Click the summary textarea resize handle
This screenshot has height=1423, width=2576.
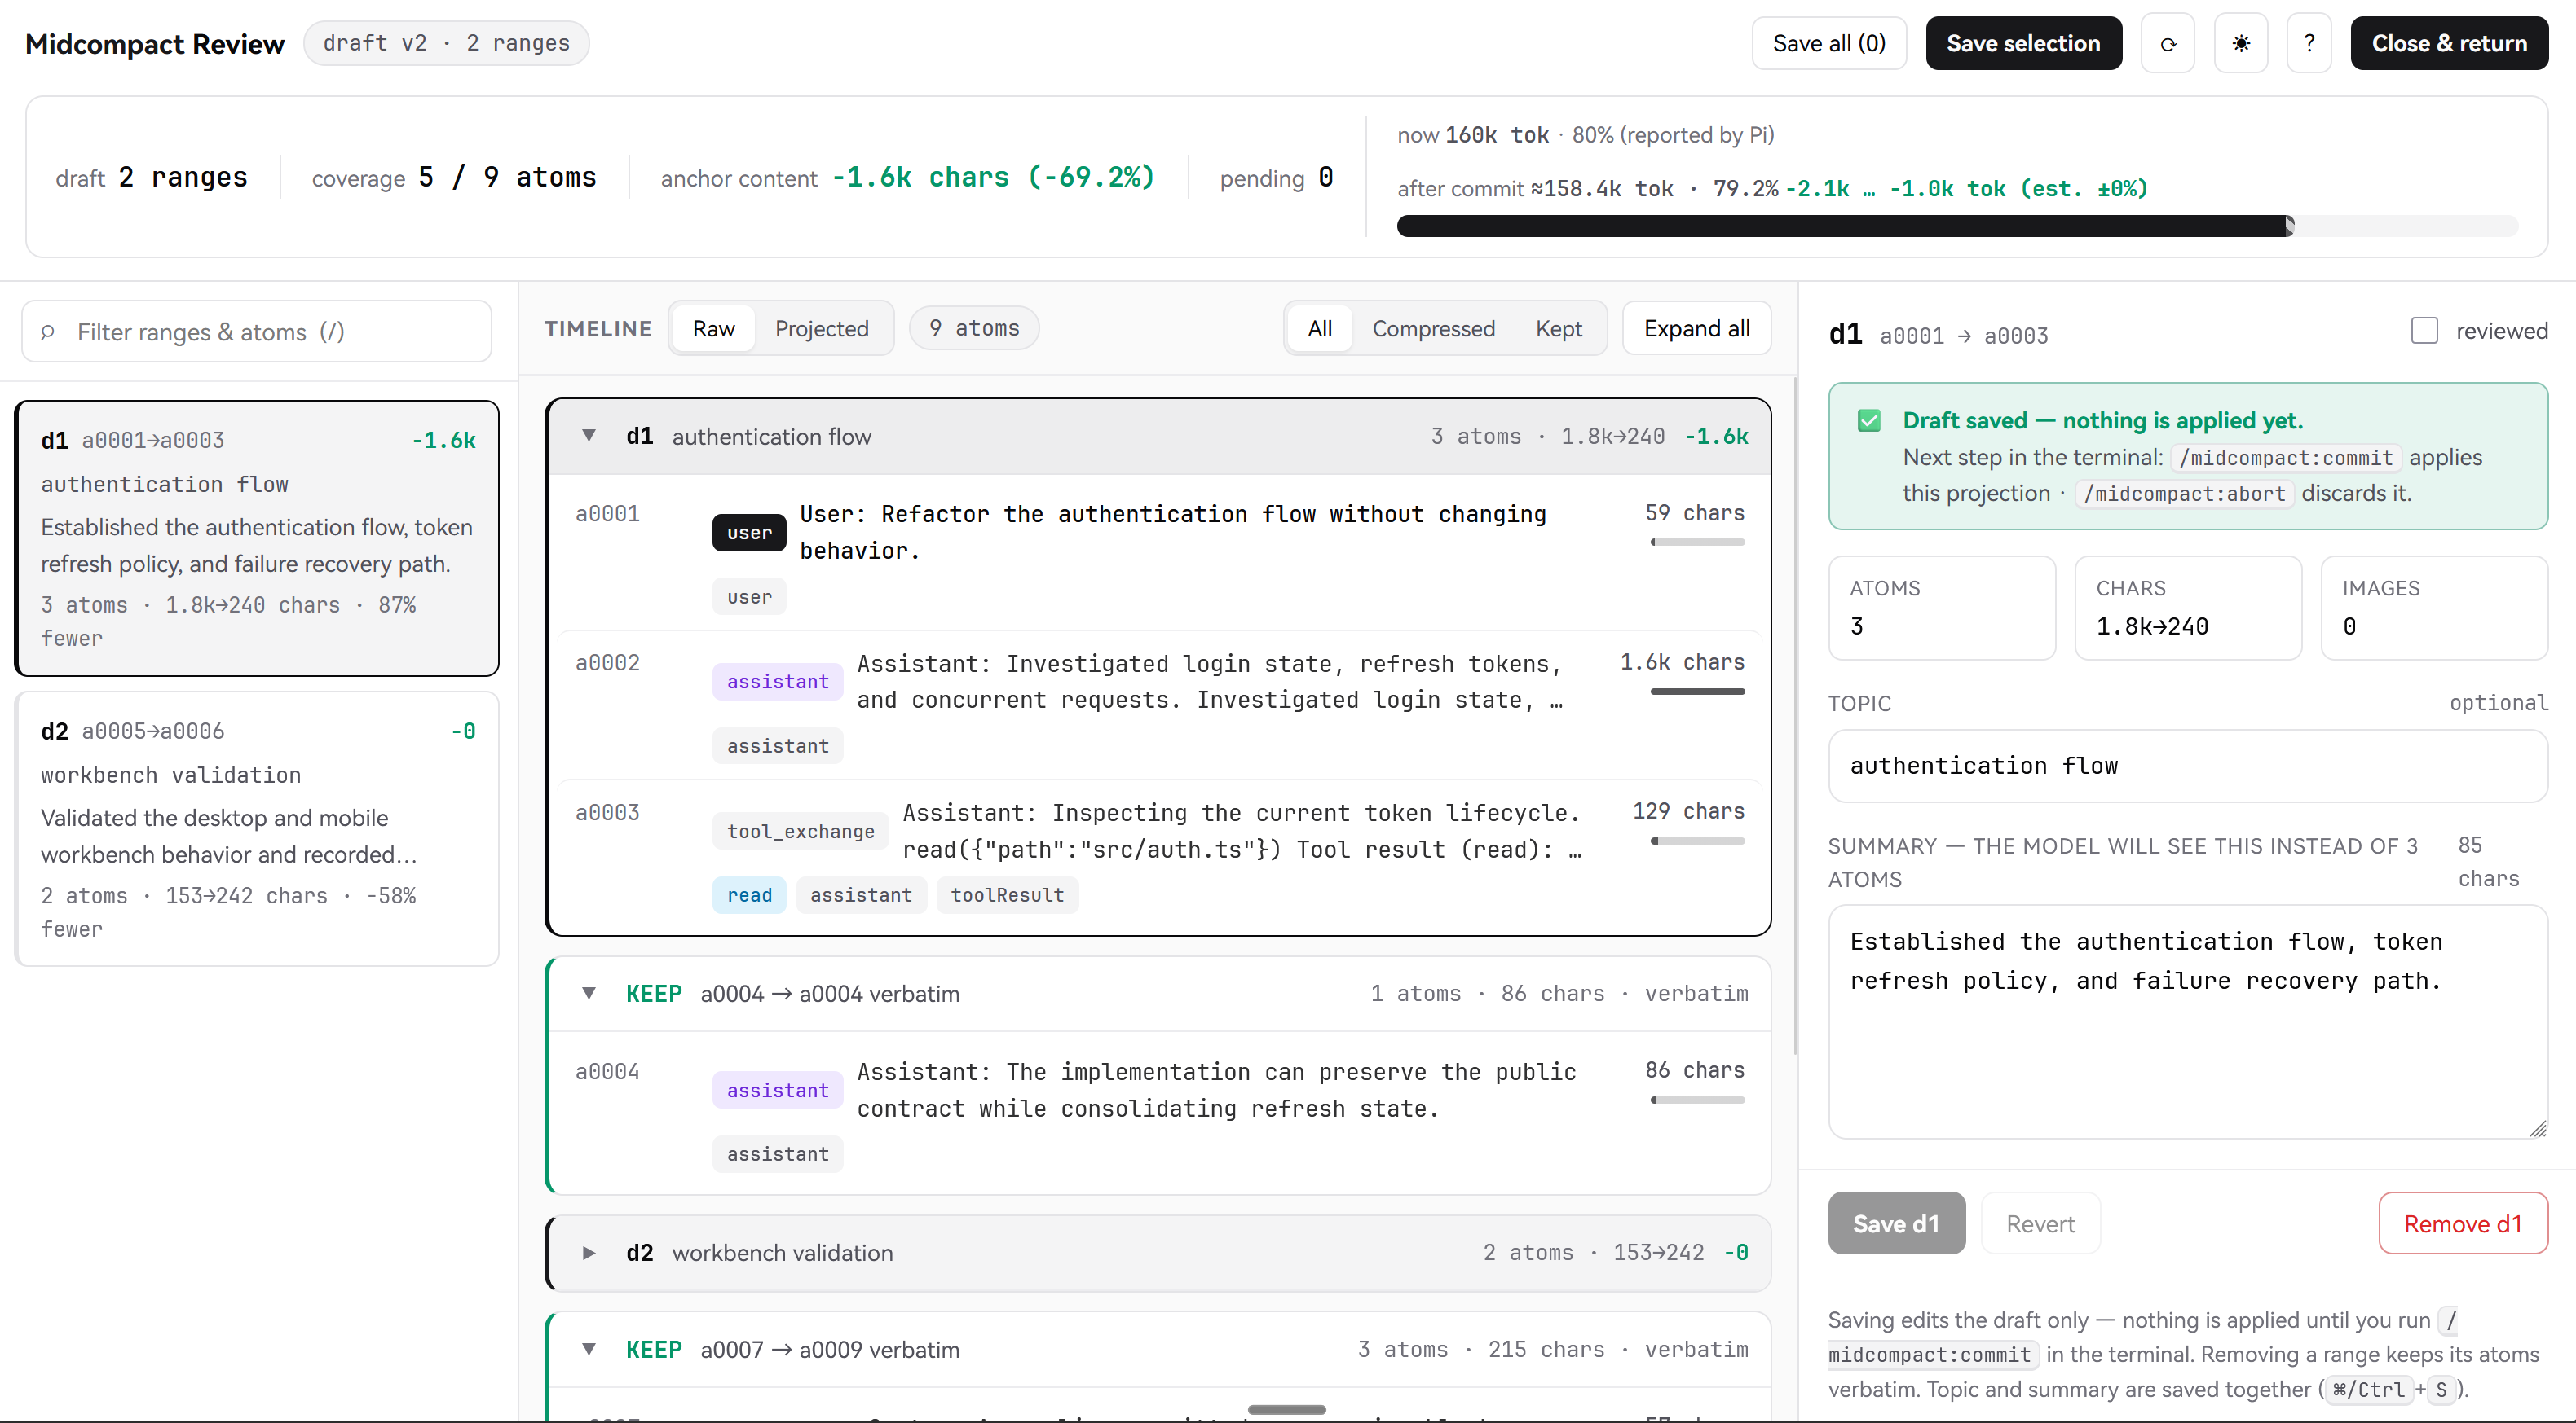[x=2537, y=1128]
